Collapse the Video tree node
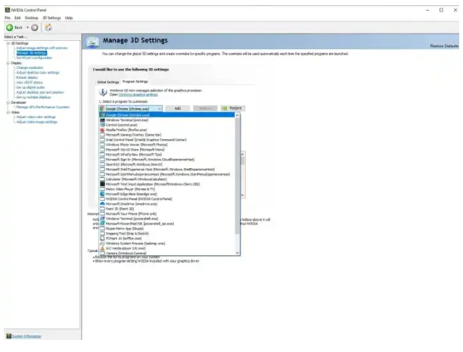This screenshot has height=352, width=463. point(8,112)
